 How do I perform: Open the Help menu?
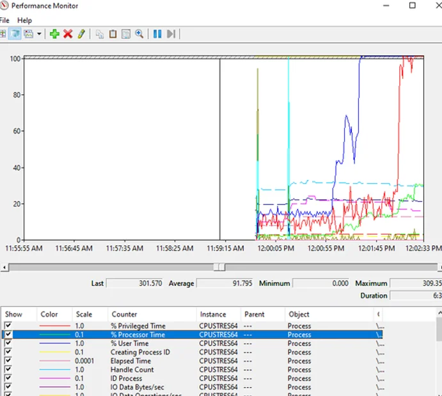point(24,21)
